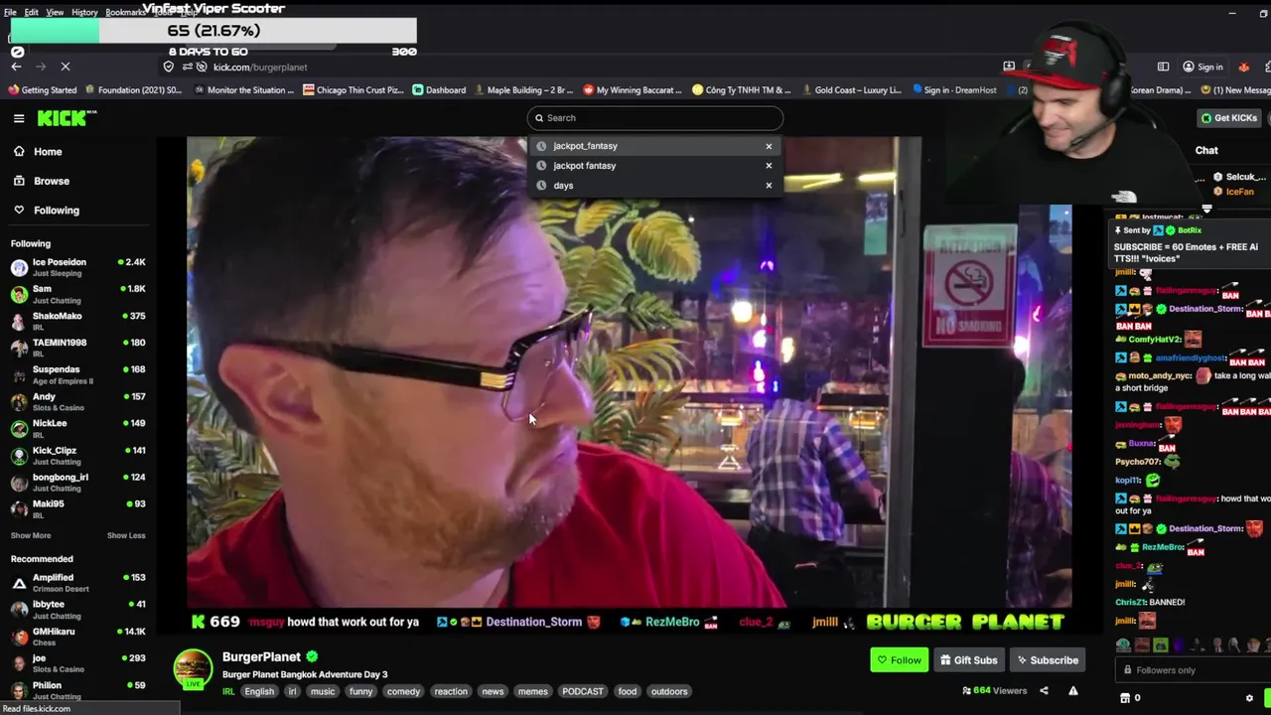Follow the BurgerPlanet channel
1271x715 pixels.
point(899,660)
